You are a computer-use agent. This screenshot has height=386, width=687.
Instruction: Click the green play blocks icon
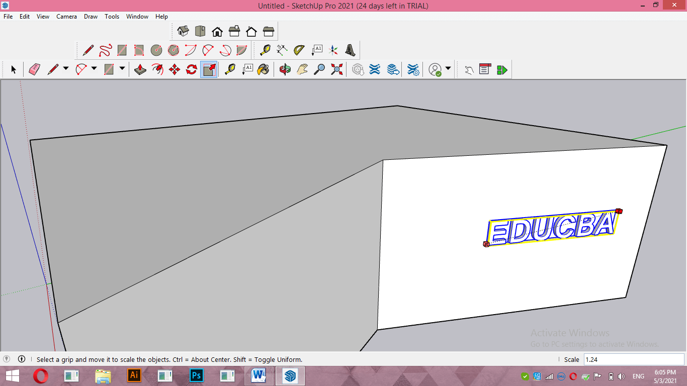click(502, 69)
